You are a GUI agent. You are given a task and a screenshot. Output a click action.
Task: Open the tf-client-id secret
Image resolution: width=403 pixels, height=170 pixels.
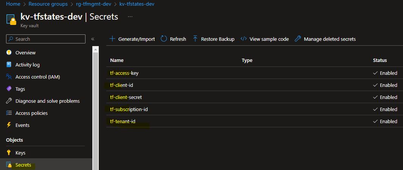[121, 85]
